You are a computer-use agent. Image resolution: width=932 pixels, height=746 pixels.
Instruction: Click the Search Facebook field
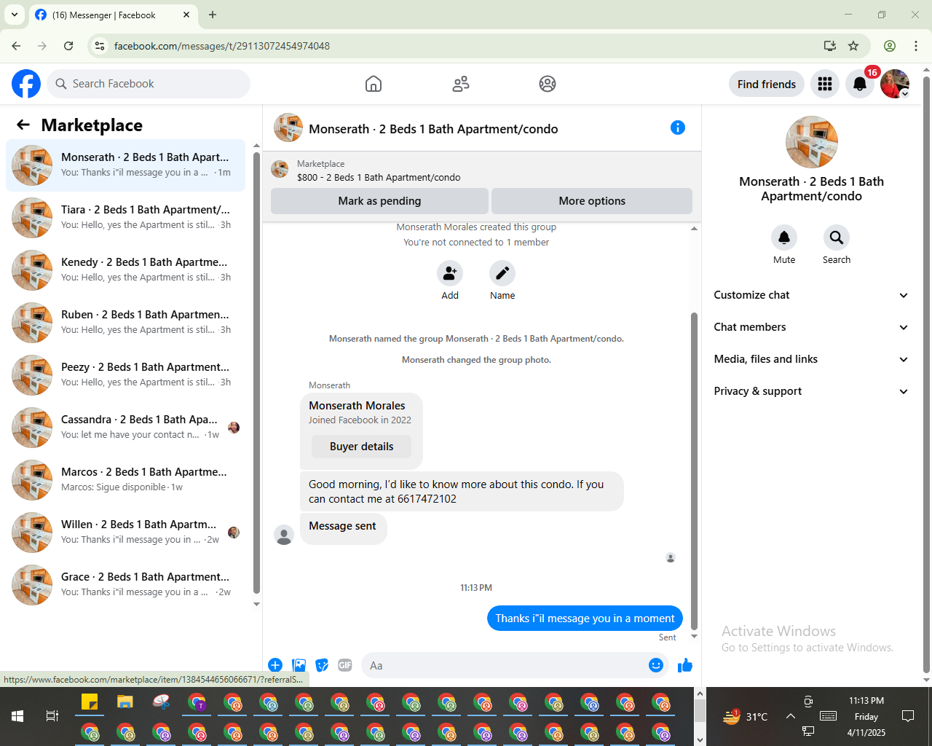pyautogui.click(x=149, y=84)
